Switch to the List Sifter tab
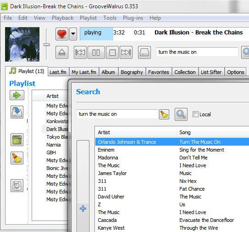The width and height of the screenshot is (249, 232). (x=211, y=72)
